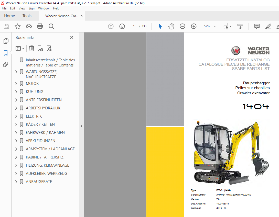The width and height of the screenshot is (279, 217).
Task: Open the fit page options dropdown arrow
Action: tap(230, 26)
